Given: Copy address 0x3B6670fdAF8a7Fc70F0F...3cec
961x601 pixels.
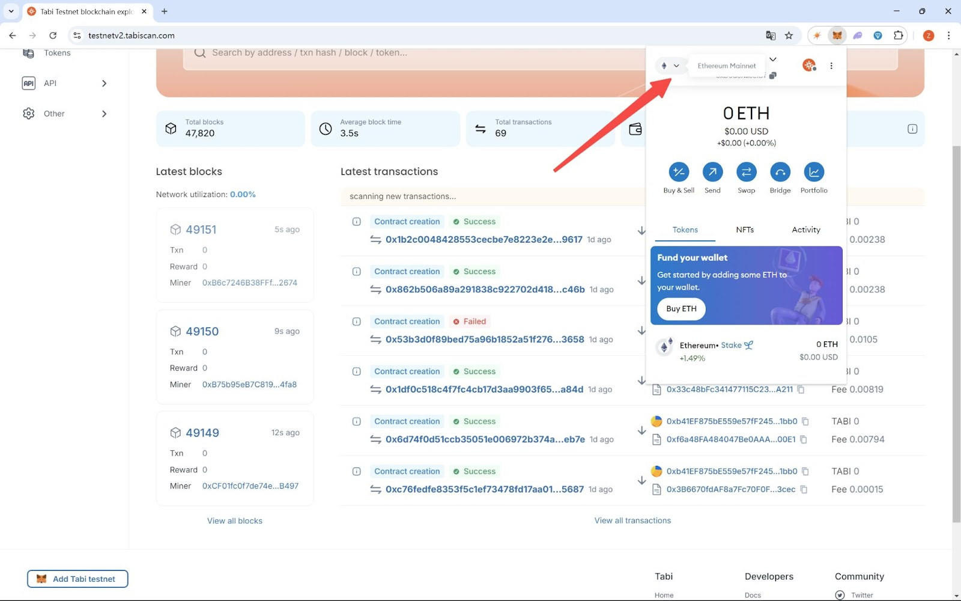Looking at the screenshot, I should point(804,489).
